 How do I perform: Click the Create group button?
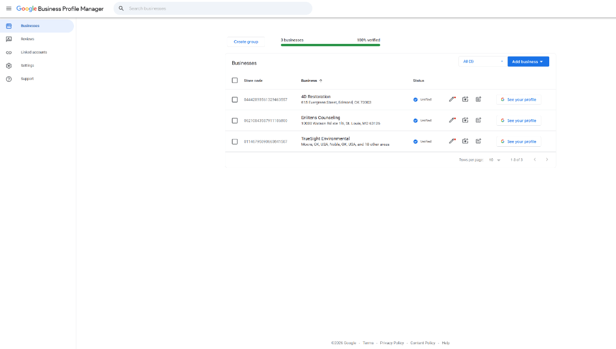click(246, 42)
